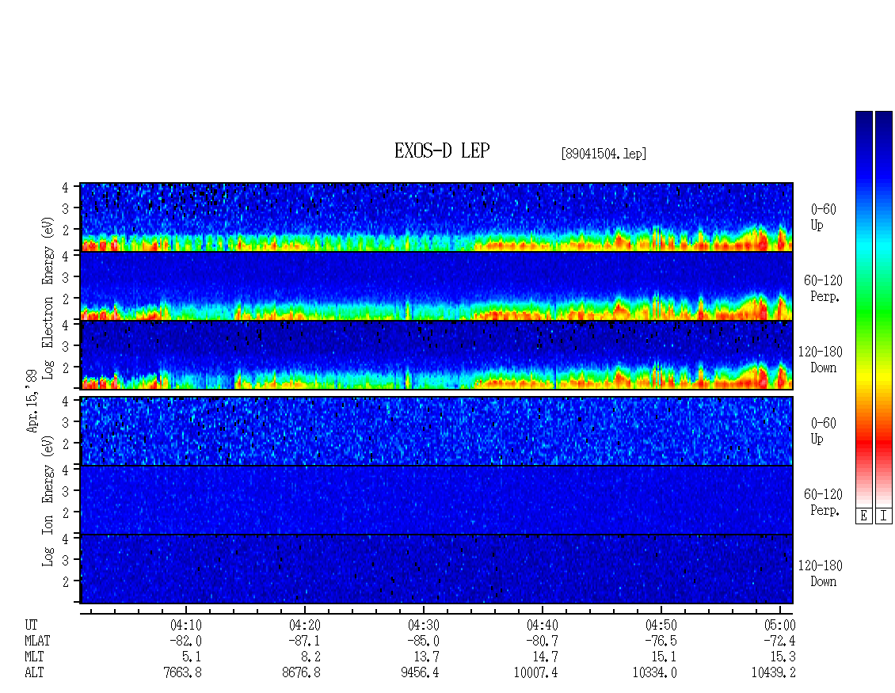The image size is (895, 693).
Task: Select the electron color scale bar above E
Action: click(863, 309)
